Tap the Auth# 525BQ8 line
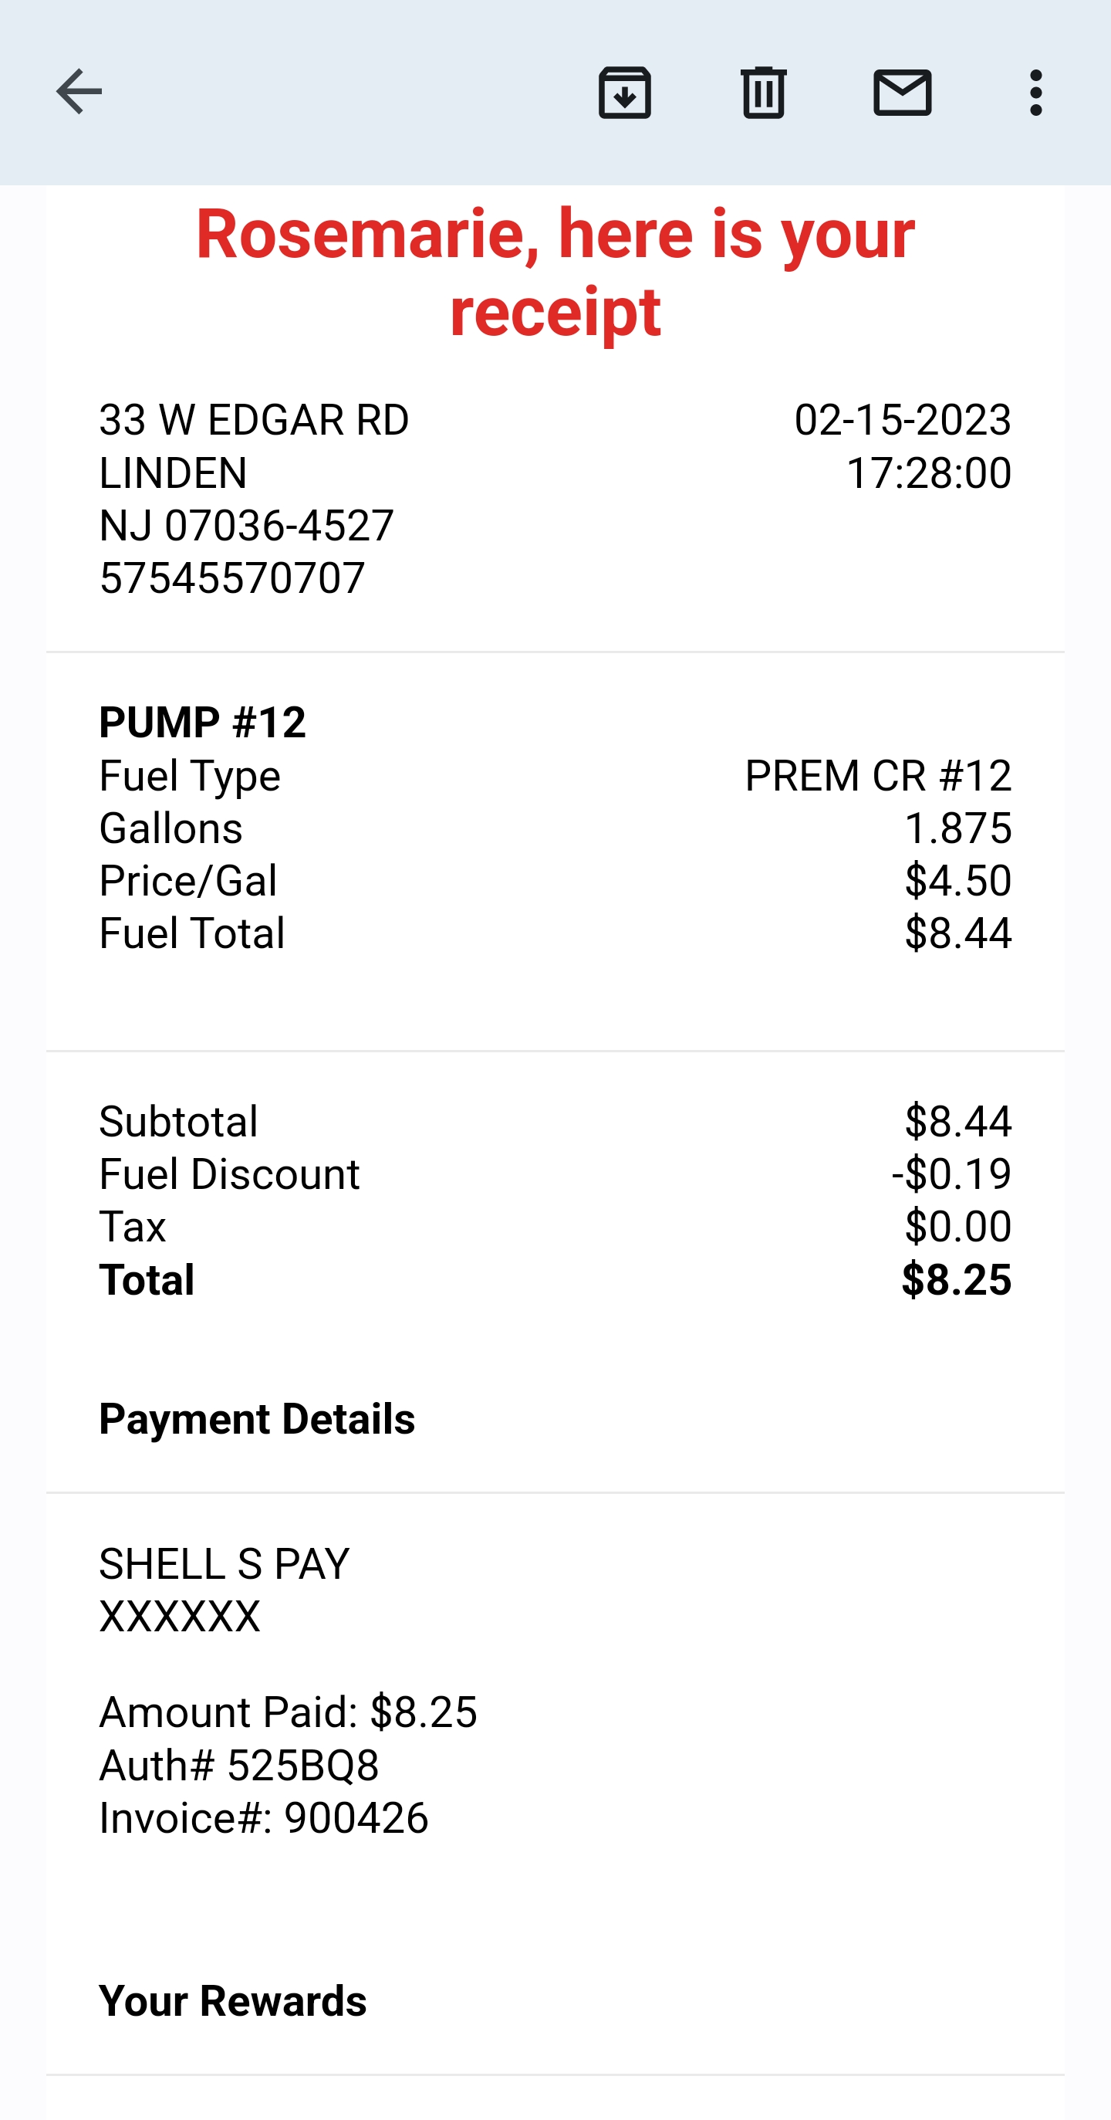The image size is (1111, 2120). coord(239,1766)
